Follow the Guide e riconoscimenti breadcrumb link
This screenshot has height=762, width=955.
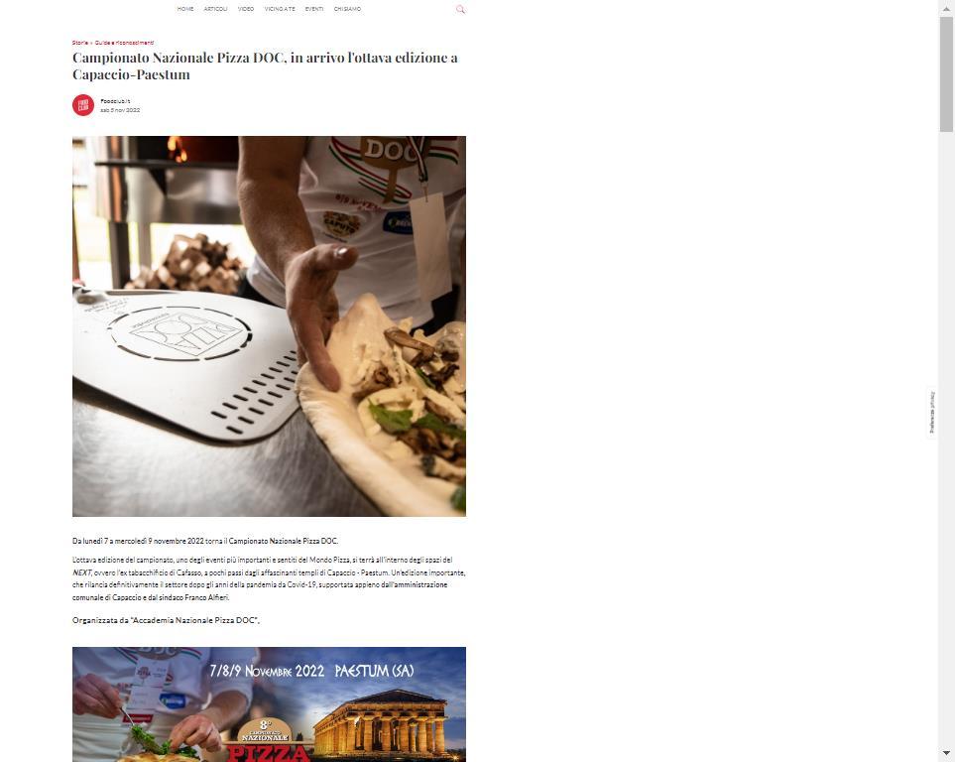pyautogui.click(x=124, y=43)
